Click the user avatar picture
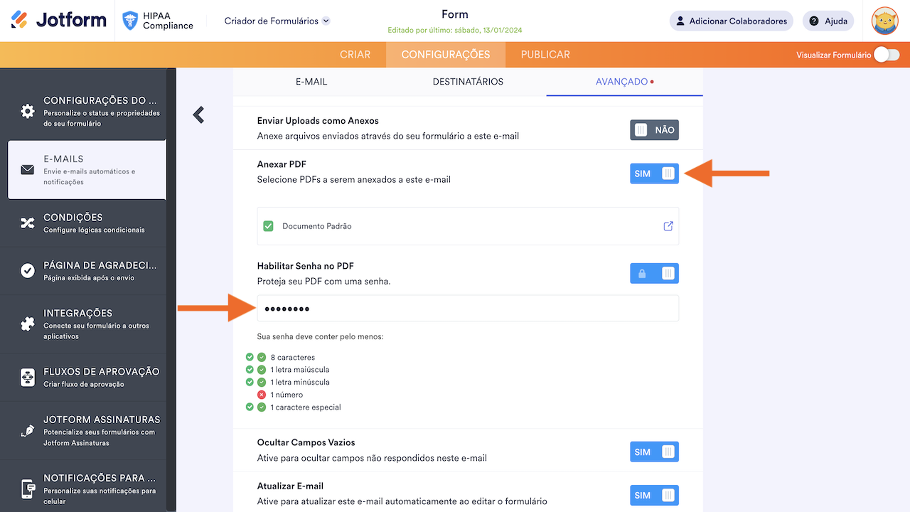The height and width of the screenshot is (512, 910). (885, 21)
